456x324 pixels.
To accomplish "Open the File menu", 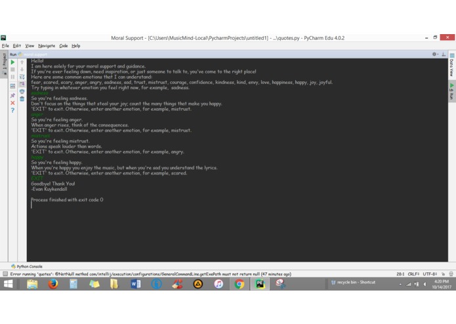I will click(5, 46).
